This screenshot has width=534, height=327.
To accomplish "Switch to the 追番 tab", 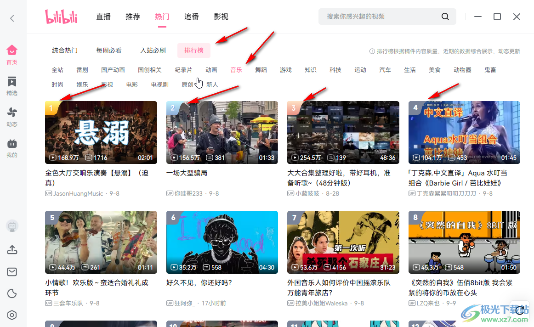I will (x=191, y=17).
